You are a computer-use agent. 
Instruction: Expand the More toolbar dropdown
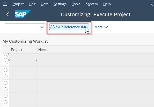click(x=101, y=27)
